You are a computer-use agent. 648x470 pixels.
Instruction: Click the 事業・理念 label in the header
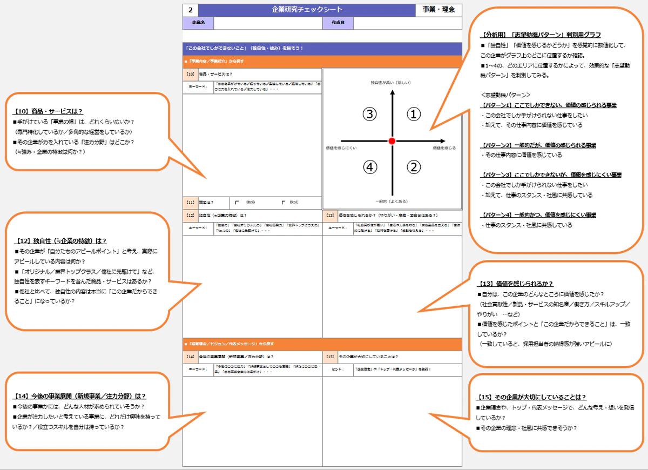click(x=438, y=10)
